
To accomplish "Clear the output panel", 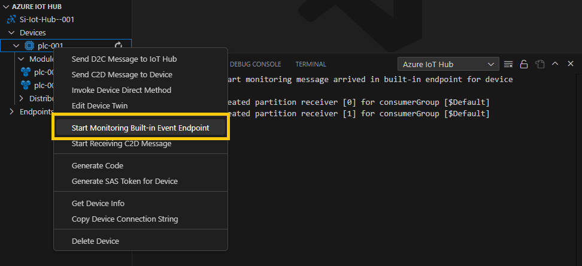I will pos(508,64).
